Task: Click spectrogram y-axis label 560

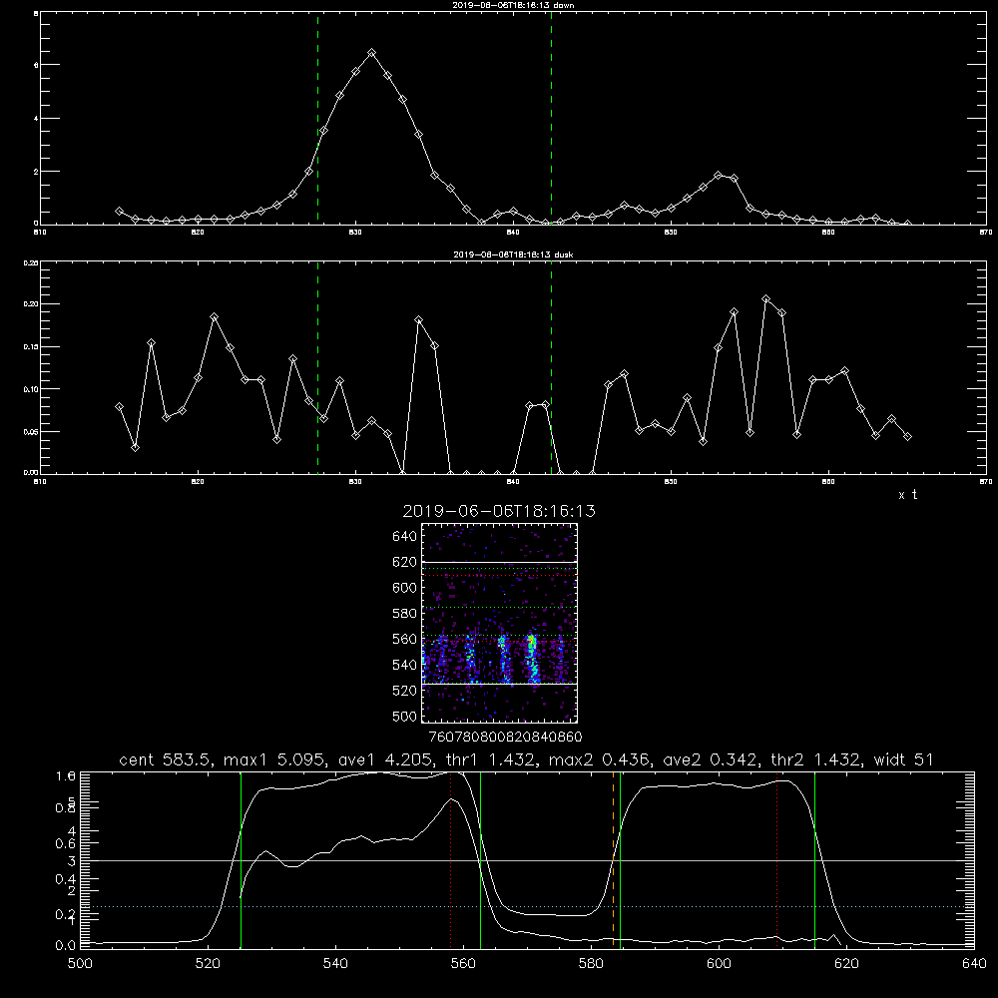Action: pyautogui.click(x=404, y=639)
